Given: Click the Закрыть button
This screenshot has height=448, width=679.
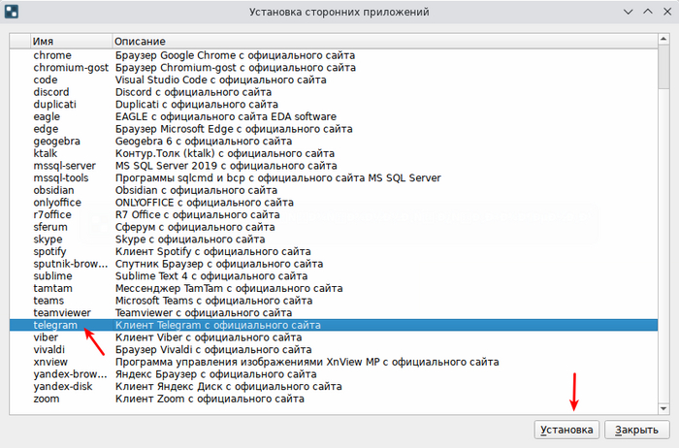Looking at the screenshot, I should (636, 430).
